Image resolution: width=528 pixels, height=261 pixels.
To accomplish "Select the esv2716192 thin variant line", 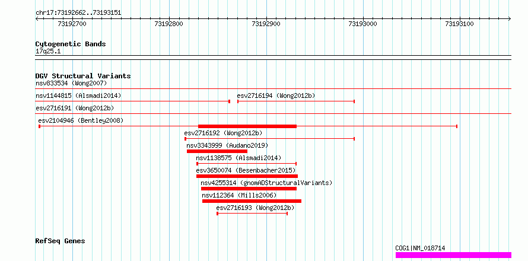I will 270,139.
